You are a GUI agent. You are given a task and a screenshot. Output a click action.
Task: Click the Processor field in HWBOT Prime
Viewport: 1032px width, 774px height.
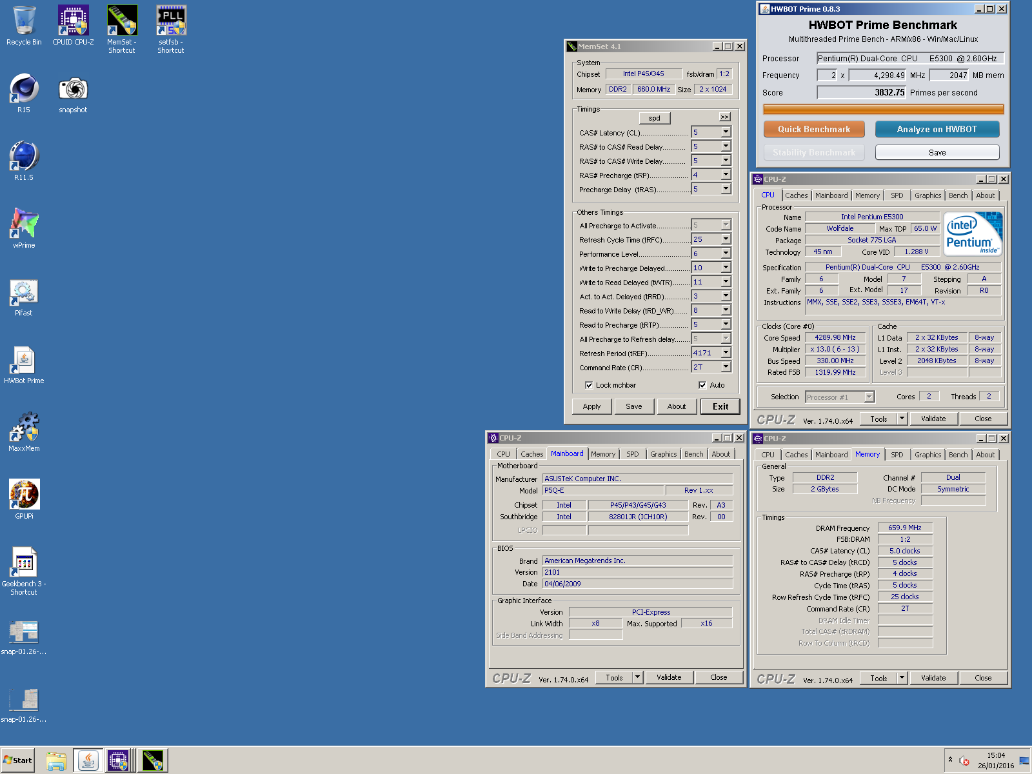pyautogui.click(x=910, y=59)
